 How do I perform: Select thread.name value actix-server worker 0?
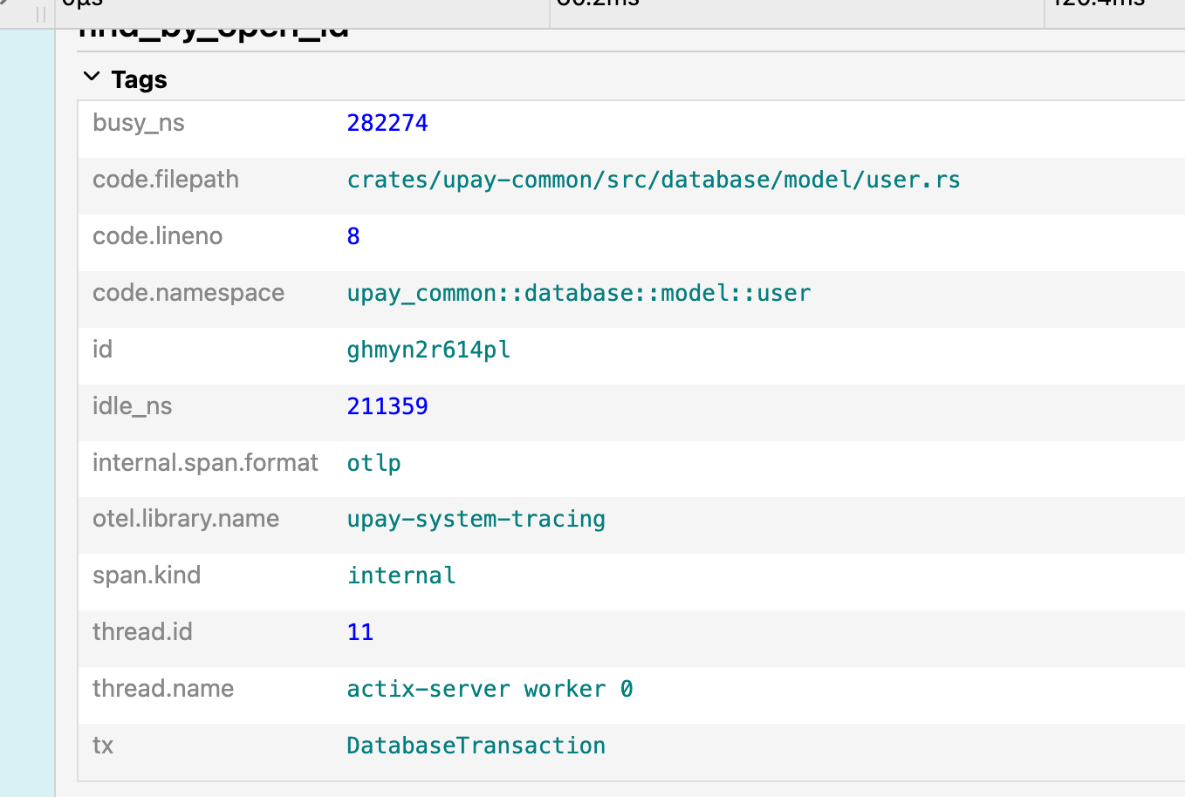click(x=490, y=689)
